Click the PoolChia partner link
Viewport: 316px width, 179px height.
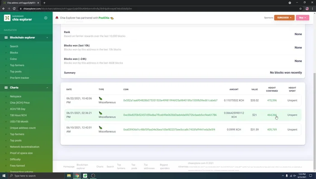[104, 18]
